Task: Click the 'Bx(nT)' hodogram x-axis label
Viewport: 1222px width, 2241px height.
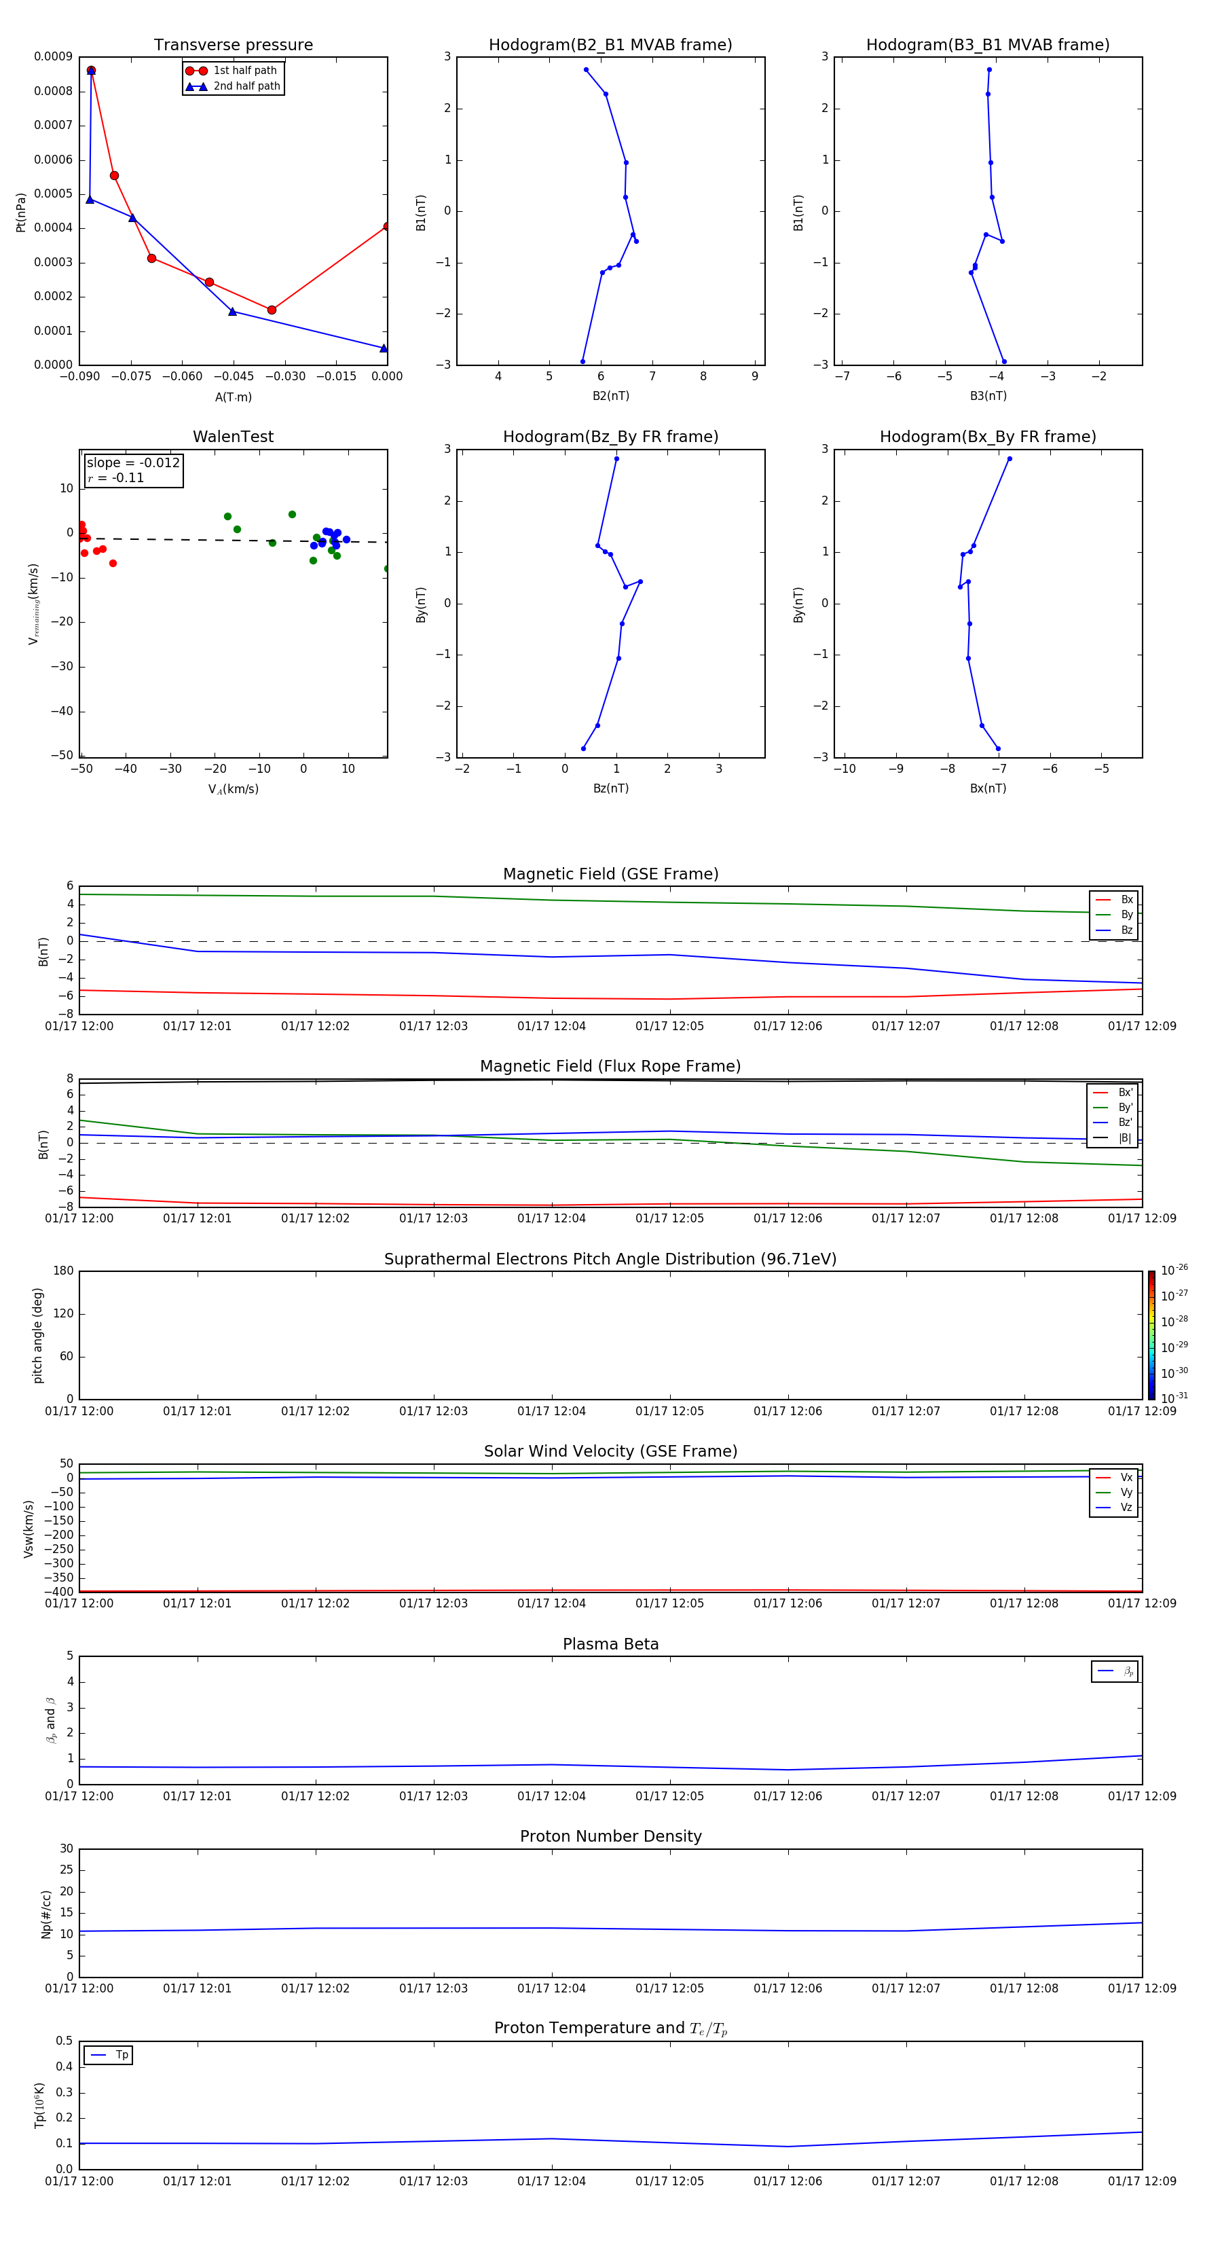Action: click(x=988, y=788)
